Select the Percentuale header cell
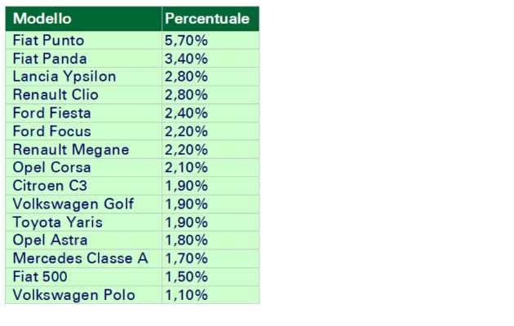Screen dimensions: 514x326 coord(210,18)
